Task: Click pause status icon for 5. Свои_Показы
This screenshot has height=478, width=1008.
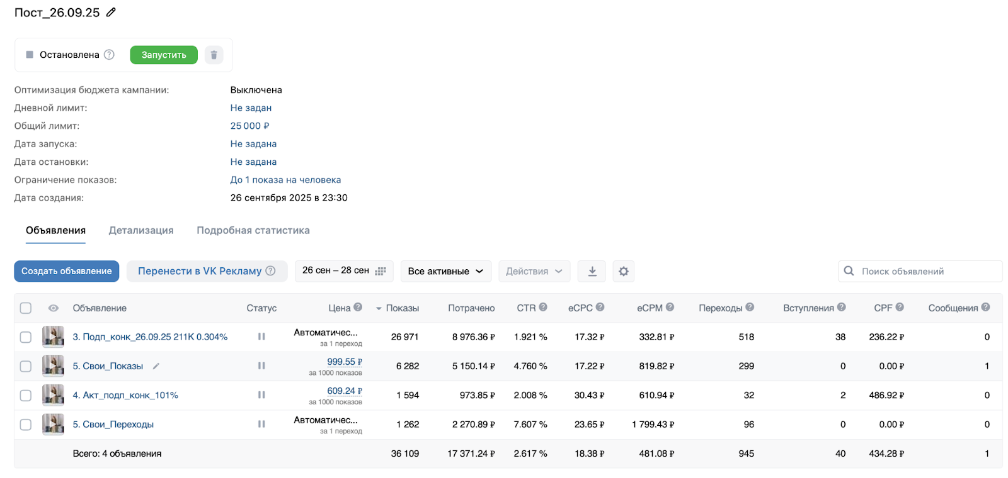Action: (x=261, y=366)
